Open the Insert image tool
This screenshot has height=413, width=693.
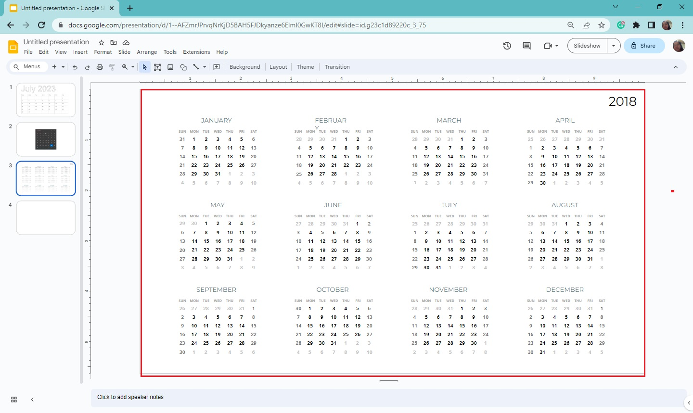[170, 67]
